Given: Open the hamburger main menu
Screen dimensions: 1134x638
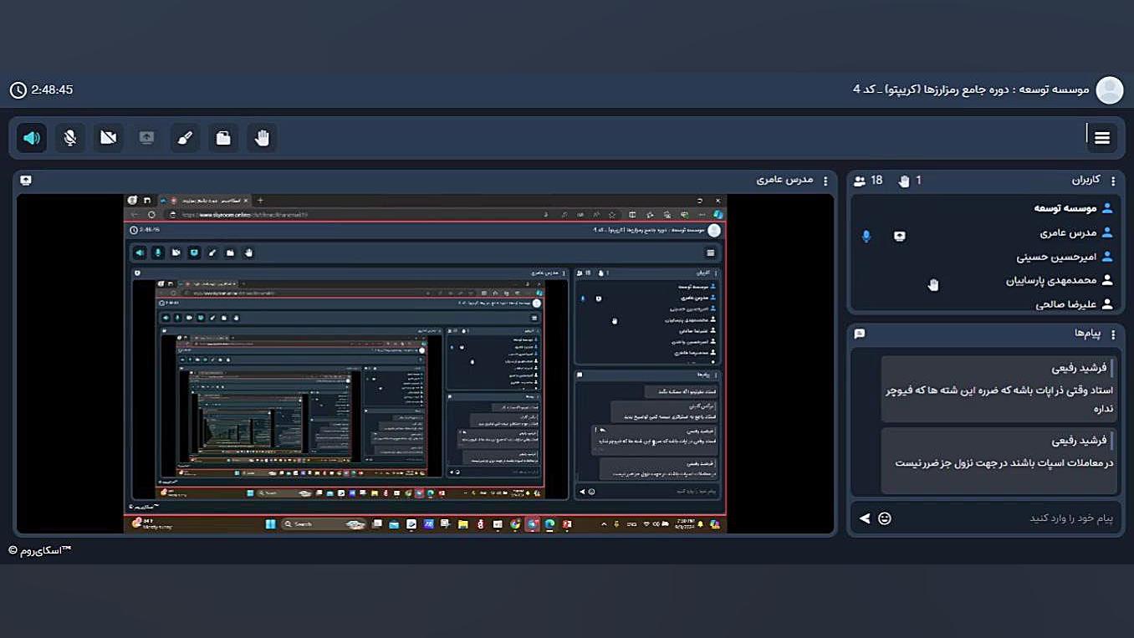Looking at the screenshot, I should pos(1102,138).
